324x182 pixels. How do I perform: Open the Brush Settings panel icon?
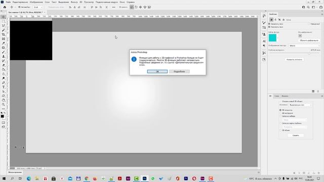click(x=264, y=23)
